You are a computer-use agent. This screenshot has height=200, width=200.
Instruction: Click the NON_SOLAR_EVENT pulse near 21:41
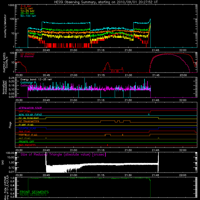pyautogui.click(x=149, y=115)
